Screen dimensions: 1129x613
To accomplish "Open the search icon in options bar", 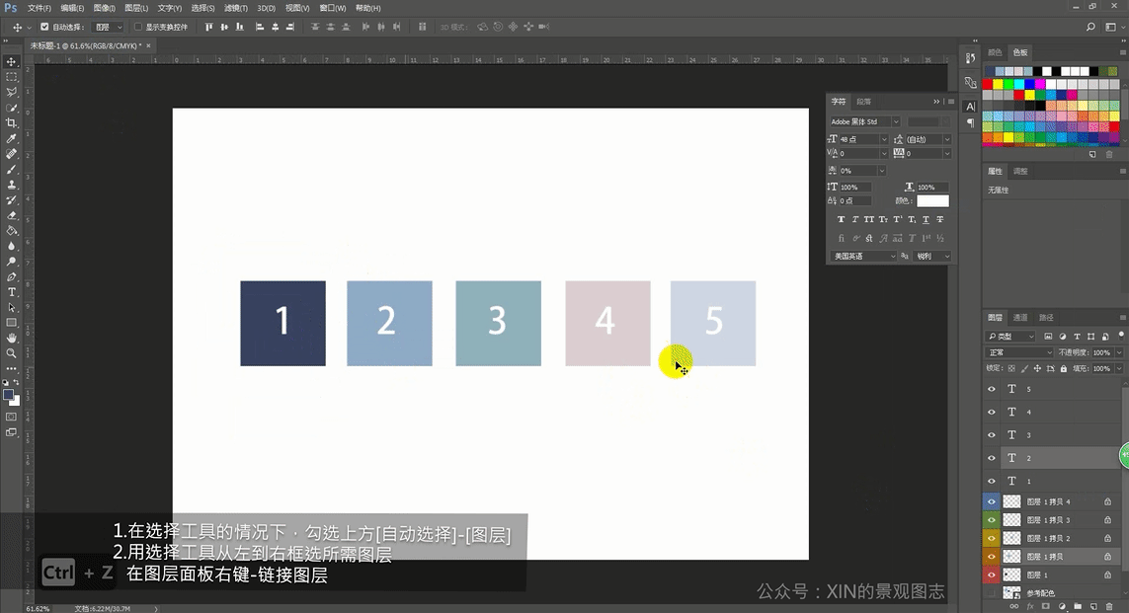I will pos(1090,27).
